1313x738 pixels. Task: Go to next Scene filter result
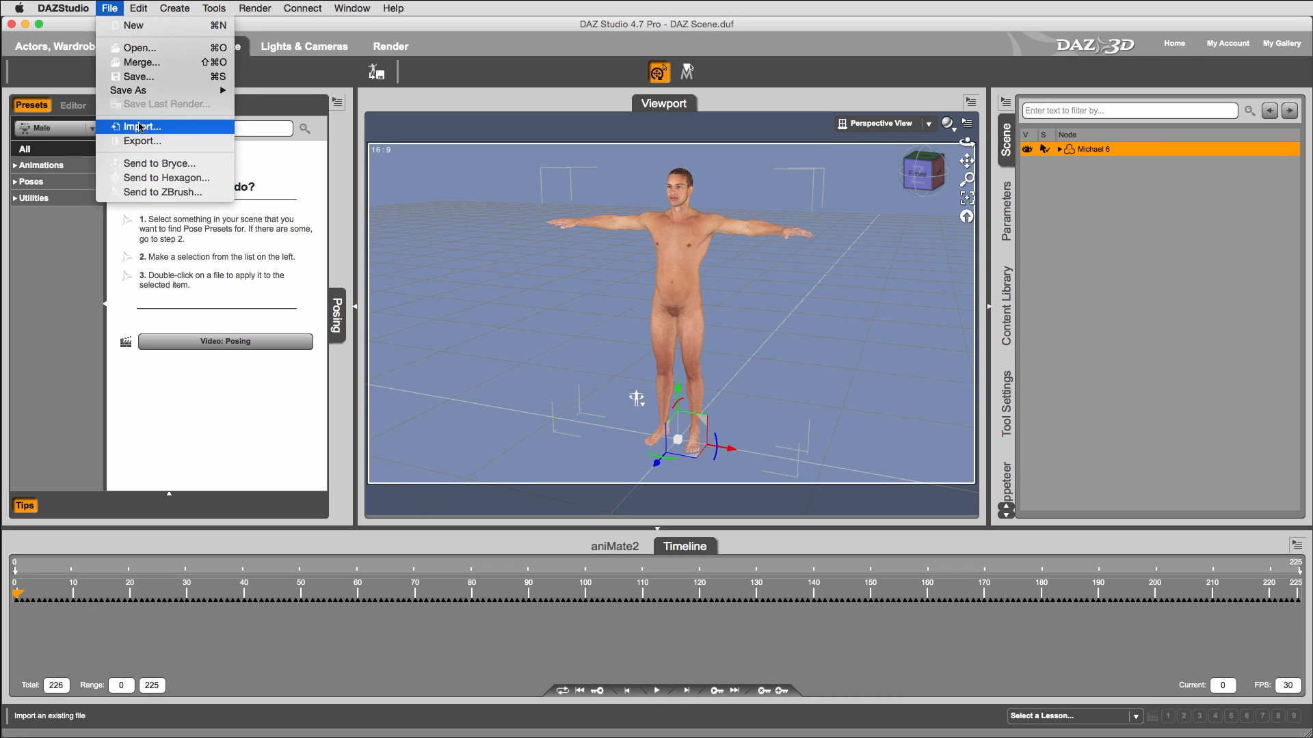[x=1290, y=111]
